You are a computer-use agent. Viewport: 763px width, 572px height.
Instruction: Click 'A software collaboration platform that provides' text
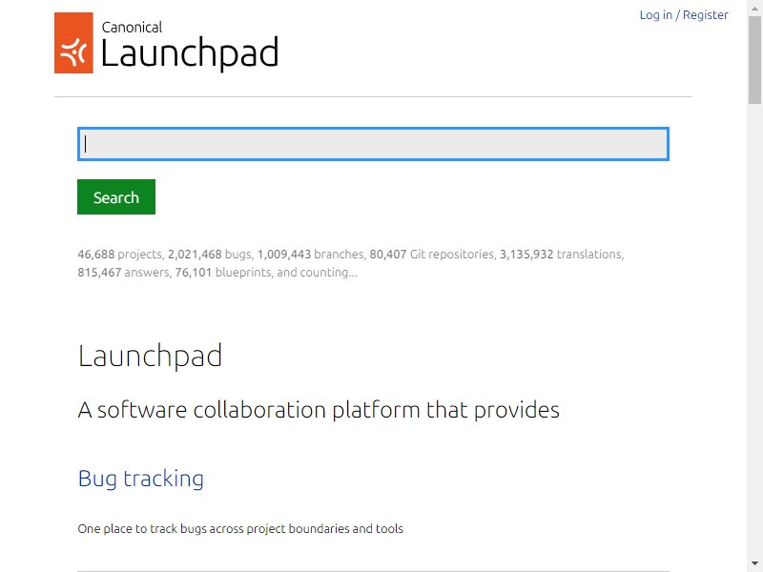pos(319,410)
